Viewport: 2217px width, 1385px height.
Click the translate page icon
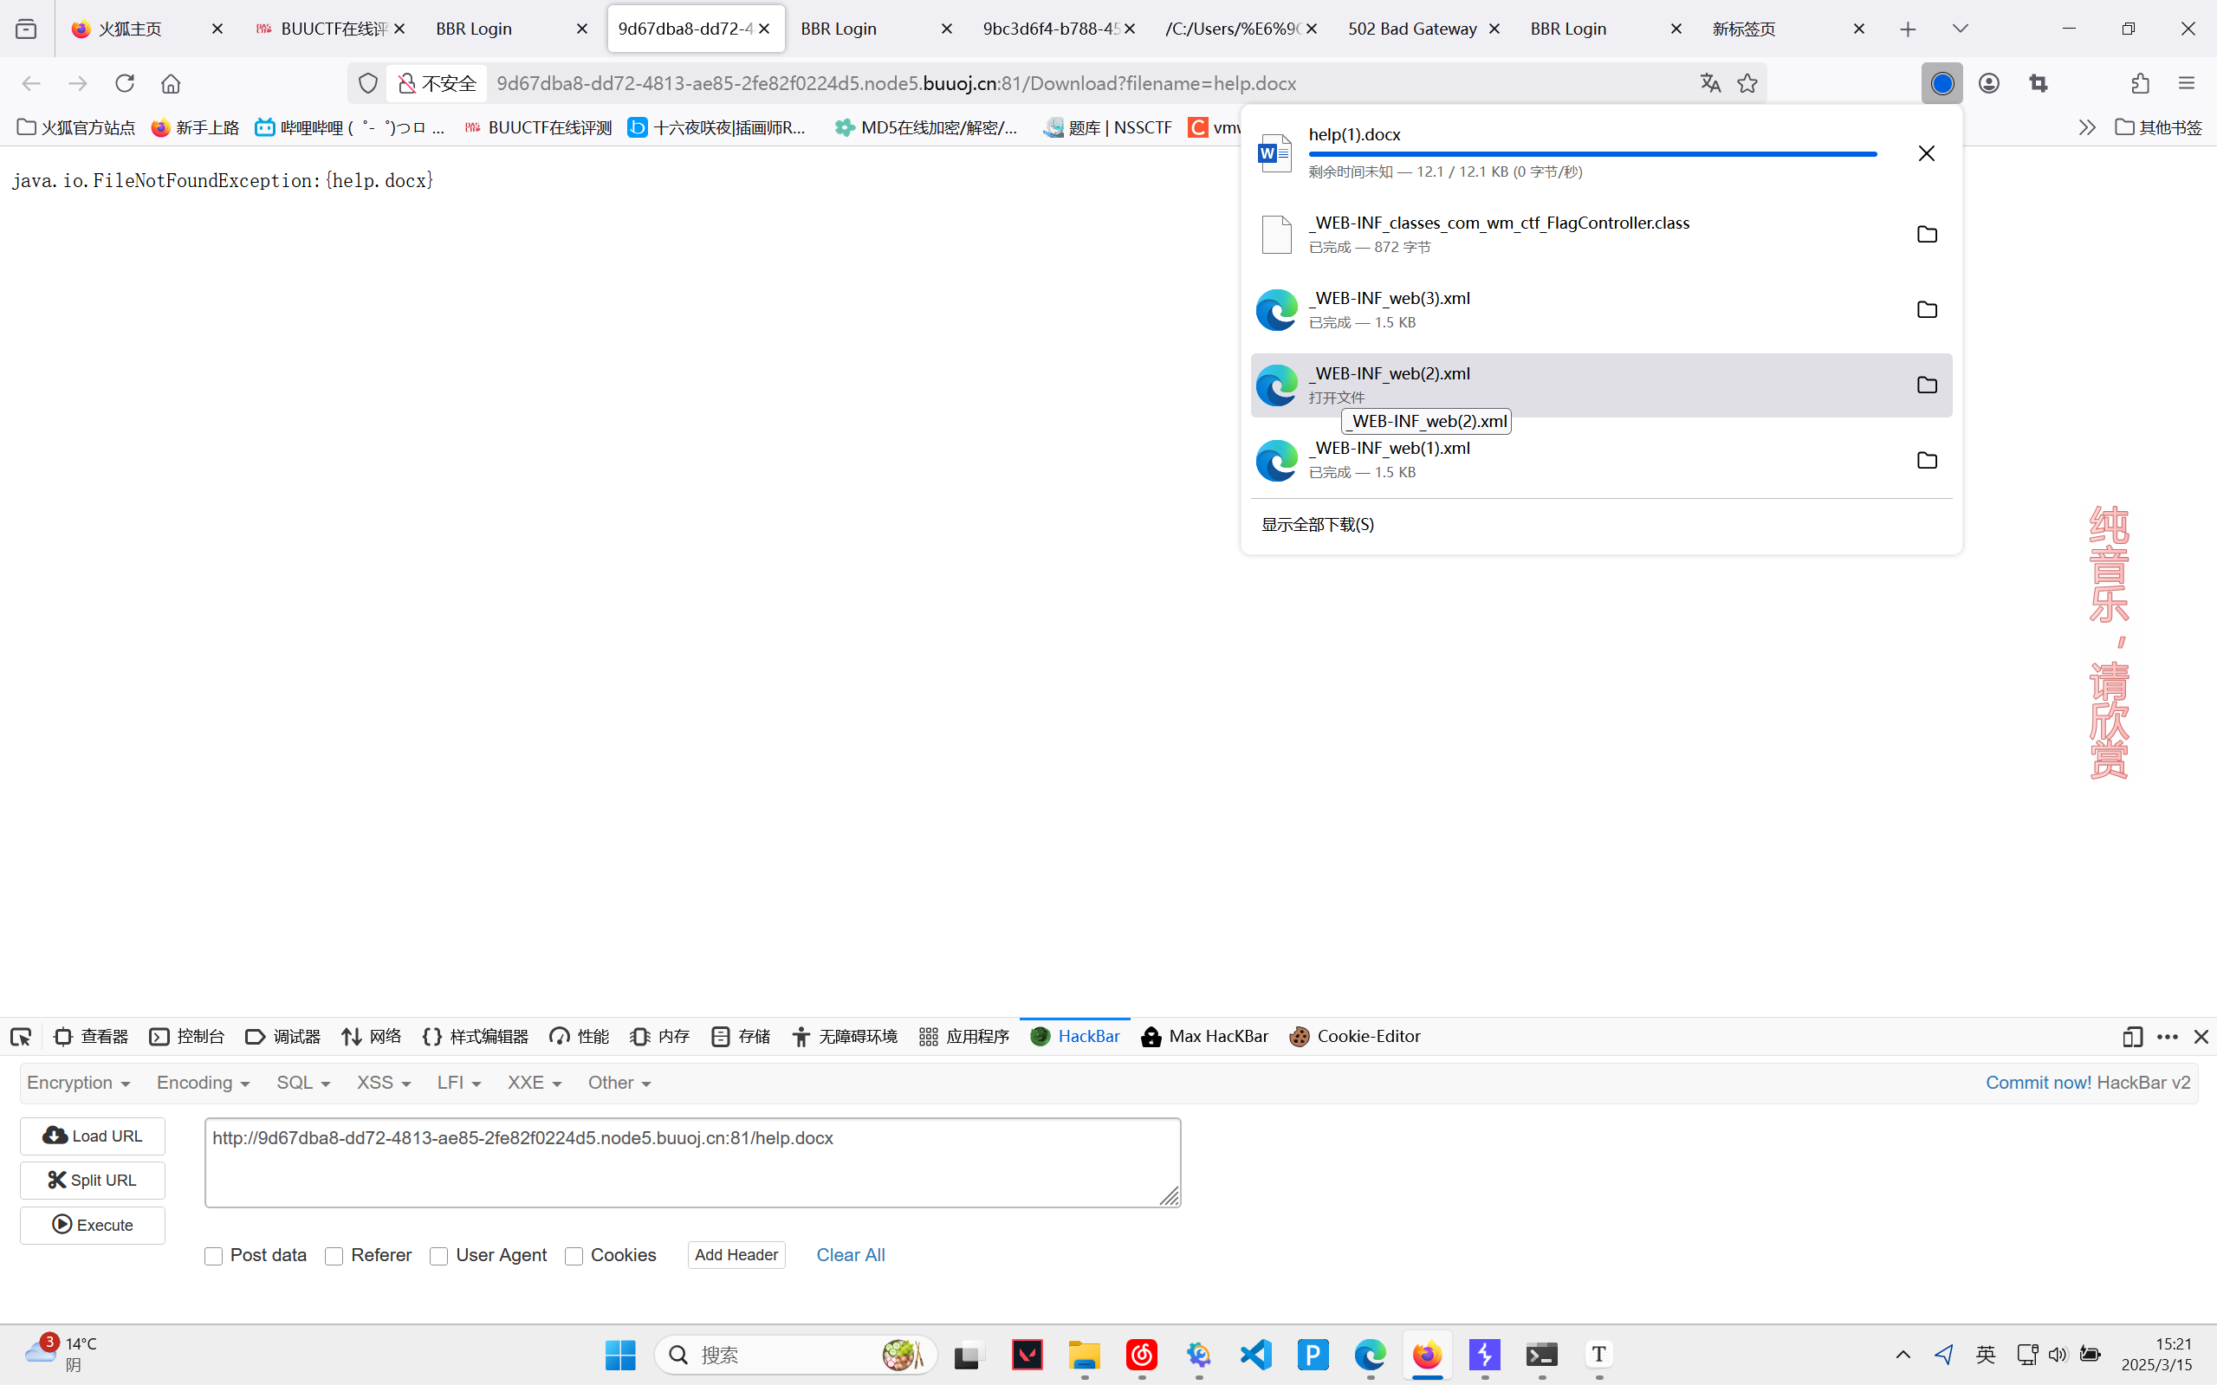pos(1709,83)
